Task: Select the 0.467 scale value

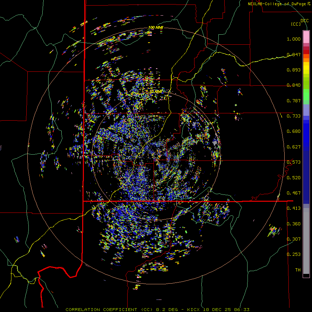Action: [294, 193]
